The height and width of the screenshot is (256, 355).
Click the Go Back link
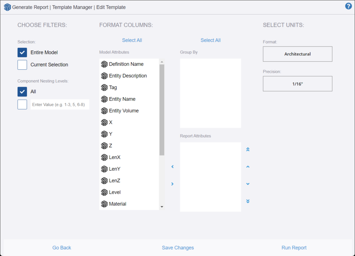pyautogui.click(x=62, y=248)
